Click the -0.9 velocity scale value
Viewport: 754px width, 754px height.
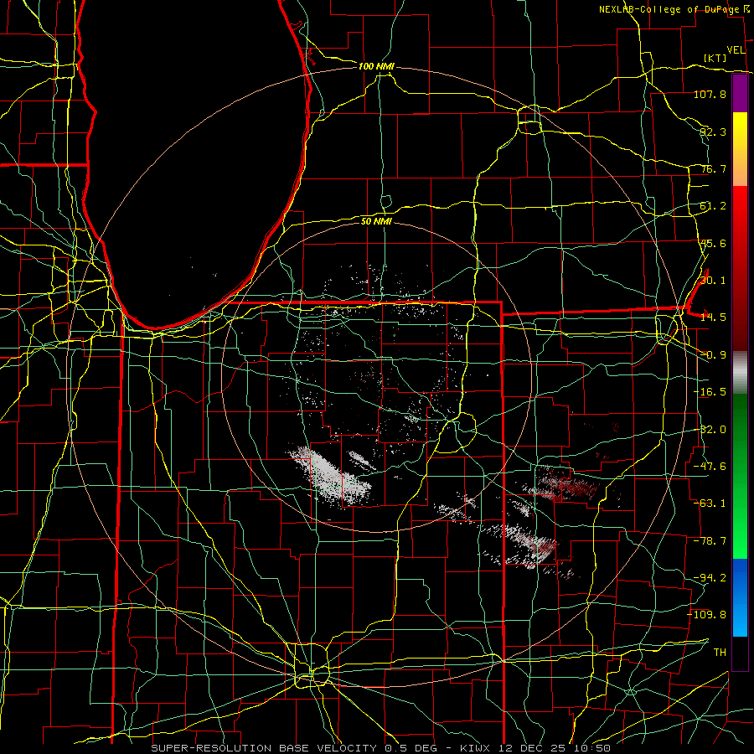click(x=713, y=355)
